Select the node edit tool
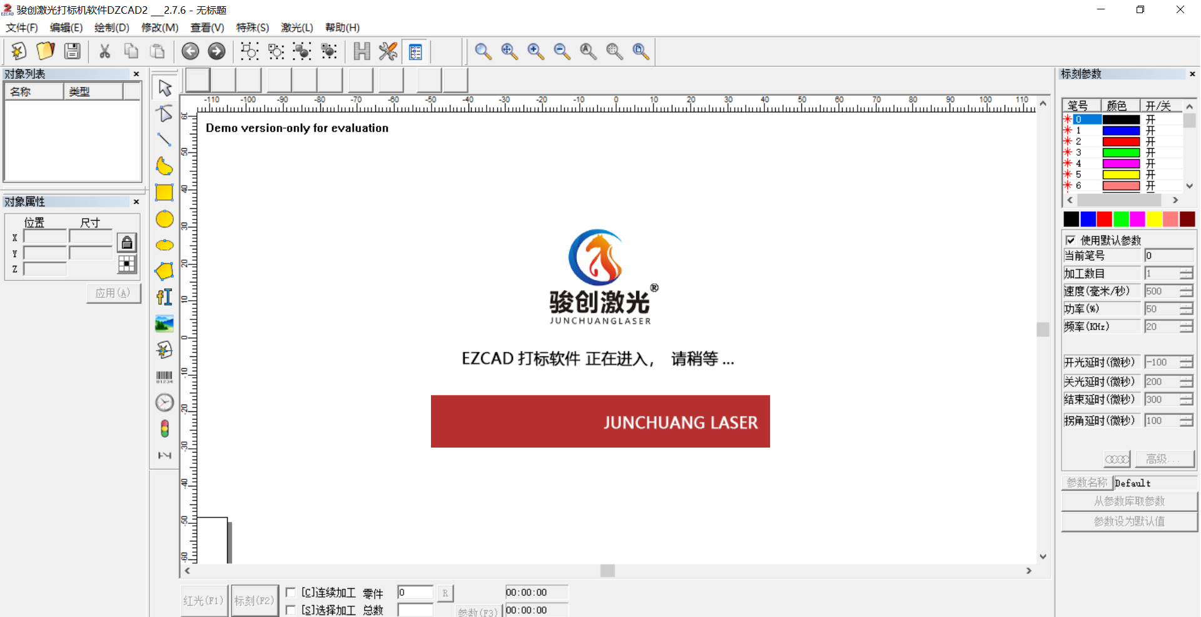 (x=165, y=114)
